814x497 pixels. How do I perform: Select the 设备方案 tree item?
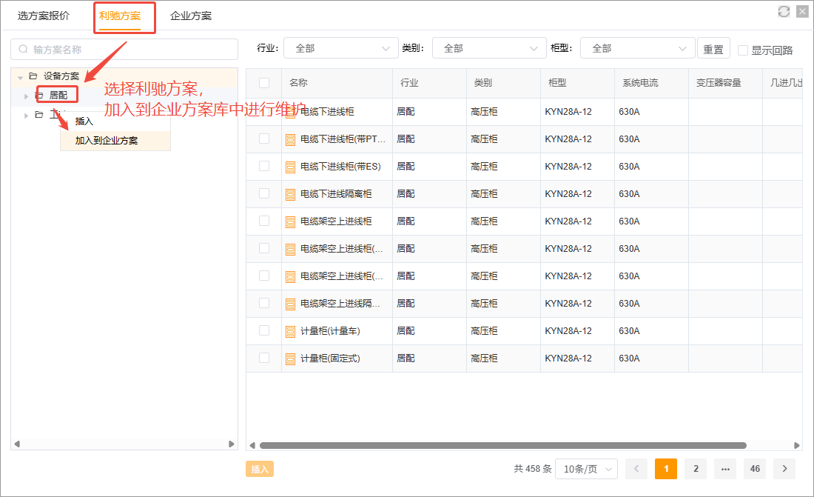[61, 76]
